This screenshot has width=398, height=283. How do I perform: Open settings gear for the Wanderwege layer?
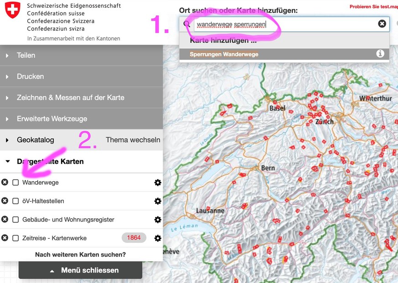point(158,182)
